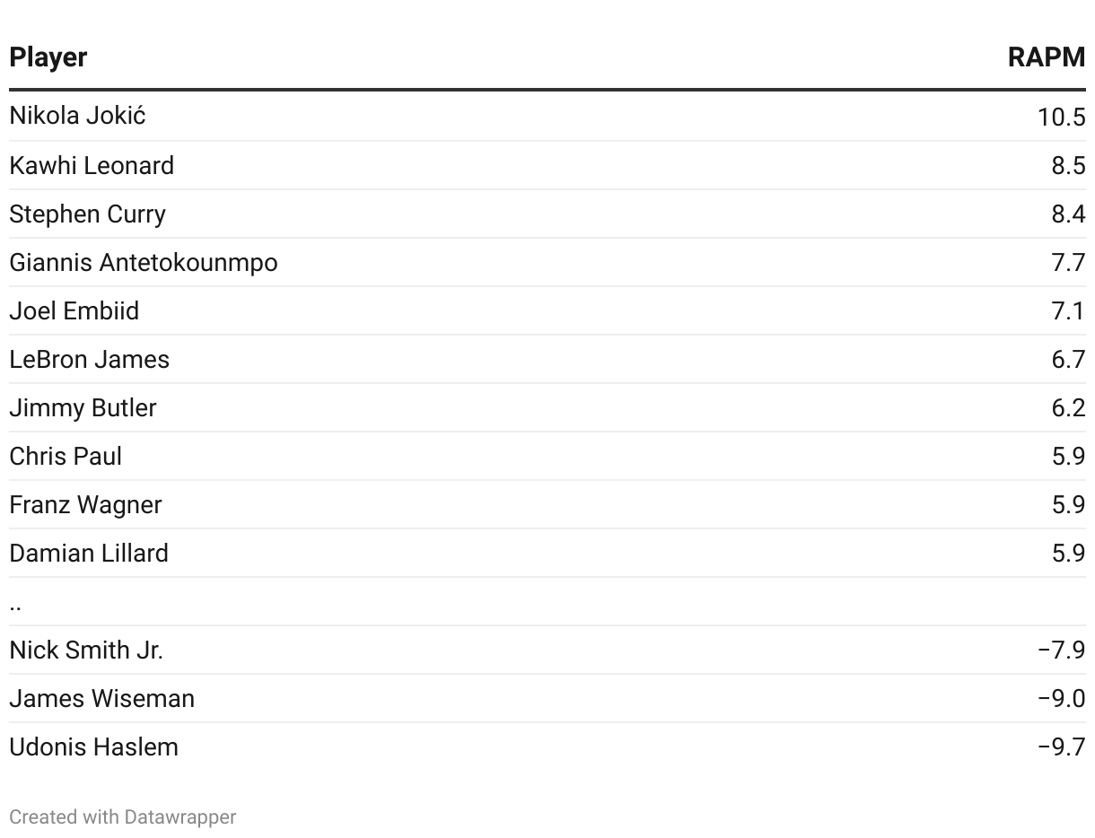Select the Giannis Antetokounmpo row
The height and width of the screenshot is (838, 1095).
pos(547,263)
